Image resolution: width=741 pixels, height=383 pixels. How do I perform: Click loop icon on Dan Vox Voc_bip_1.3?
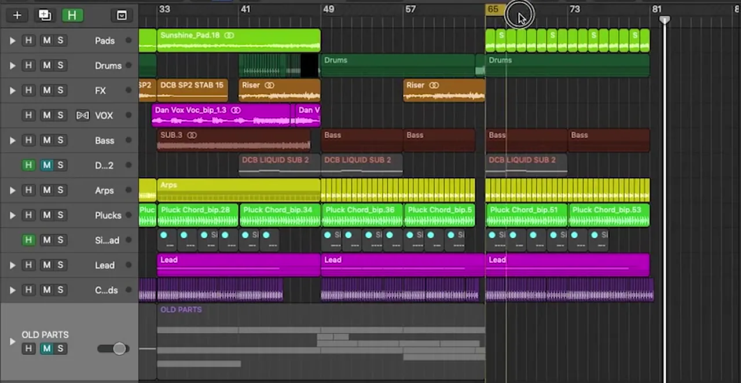click(x=236, y=110)
